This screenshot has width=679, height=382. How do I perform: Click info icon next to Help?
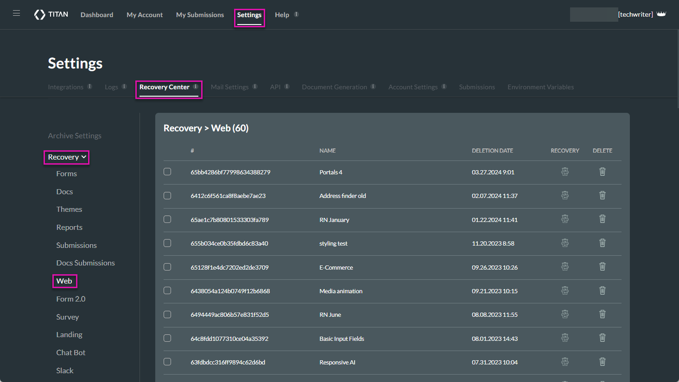pos(296,14)
